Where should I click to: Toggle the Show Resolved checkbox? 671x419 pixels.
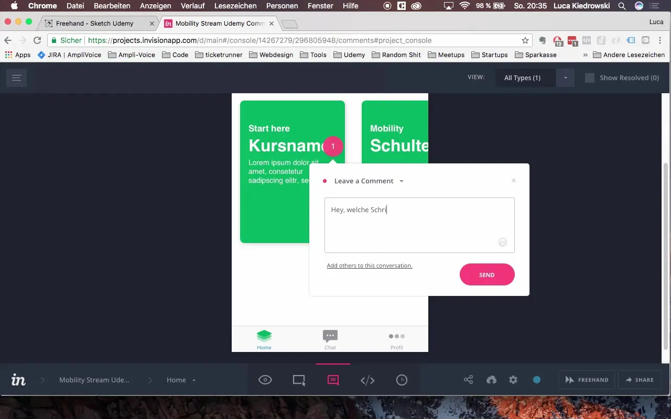(x=590, y=78)
